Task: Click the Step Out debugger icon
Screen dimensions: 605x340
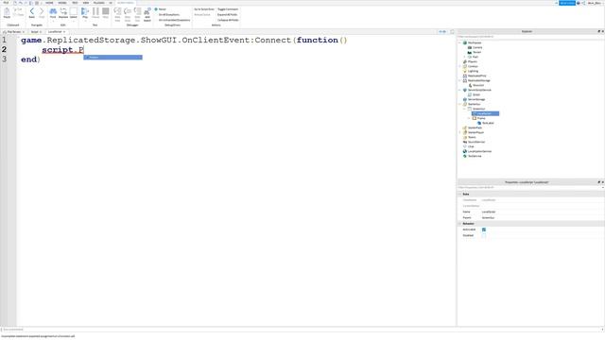Action: click(x=137, y=14)
